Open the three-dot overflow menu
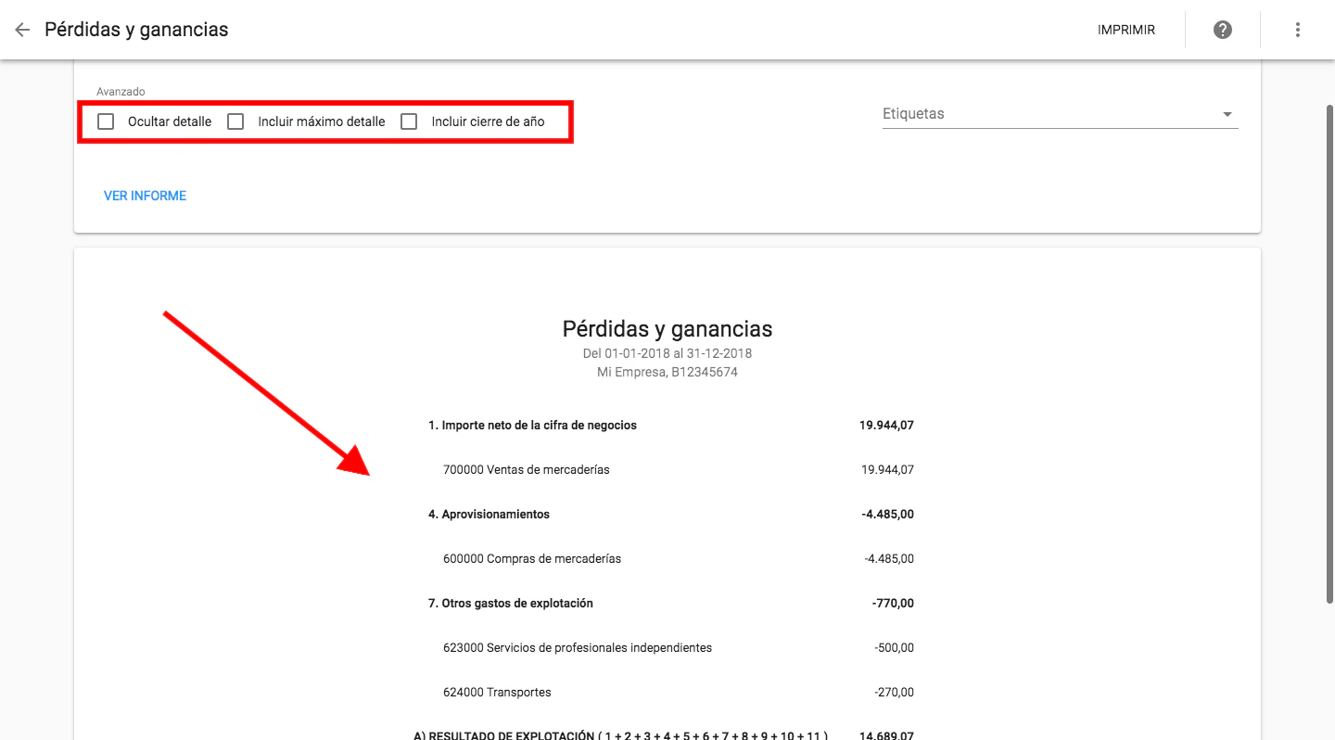Screen dimensions: 1335x740 click(1297, 29)
